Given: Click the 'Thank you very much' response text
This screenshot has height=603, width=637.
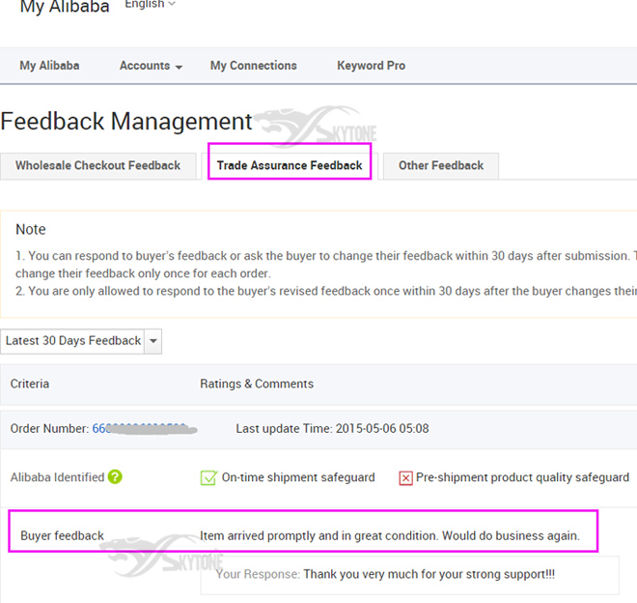Looking at the screenshot, I should [x=429, y=574].
